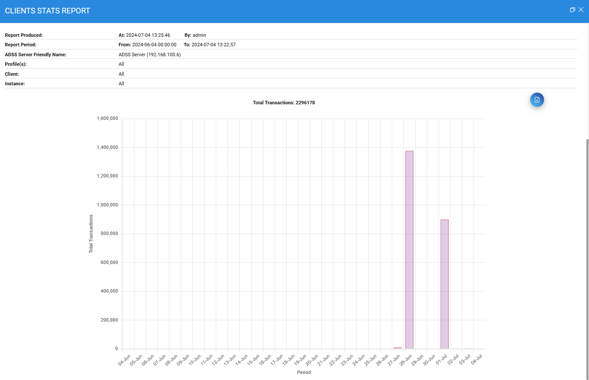Click the small 27-Jun bar
Screen dimensions: 589x380
[x=397, y=348]
